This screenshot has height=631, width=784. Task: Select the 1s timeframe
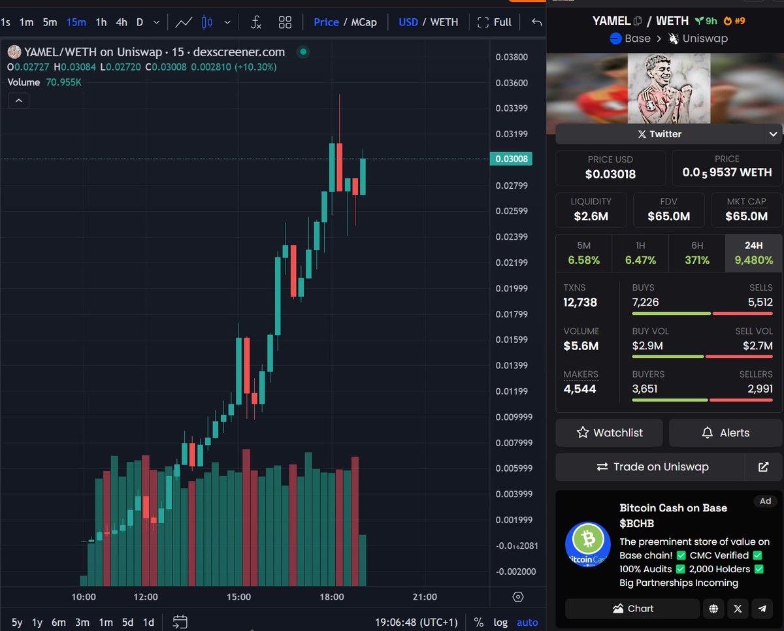pyautogui.click(x=5, y=22)
